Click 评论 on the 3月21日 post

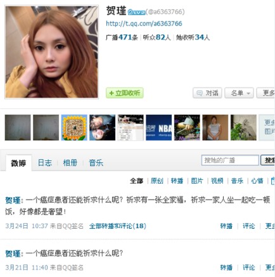pos(249,267)
